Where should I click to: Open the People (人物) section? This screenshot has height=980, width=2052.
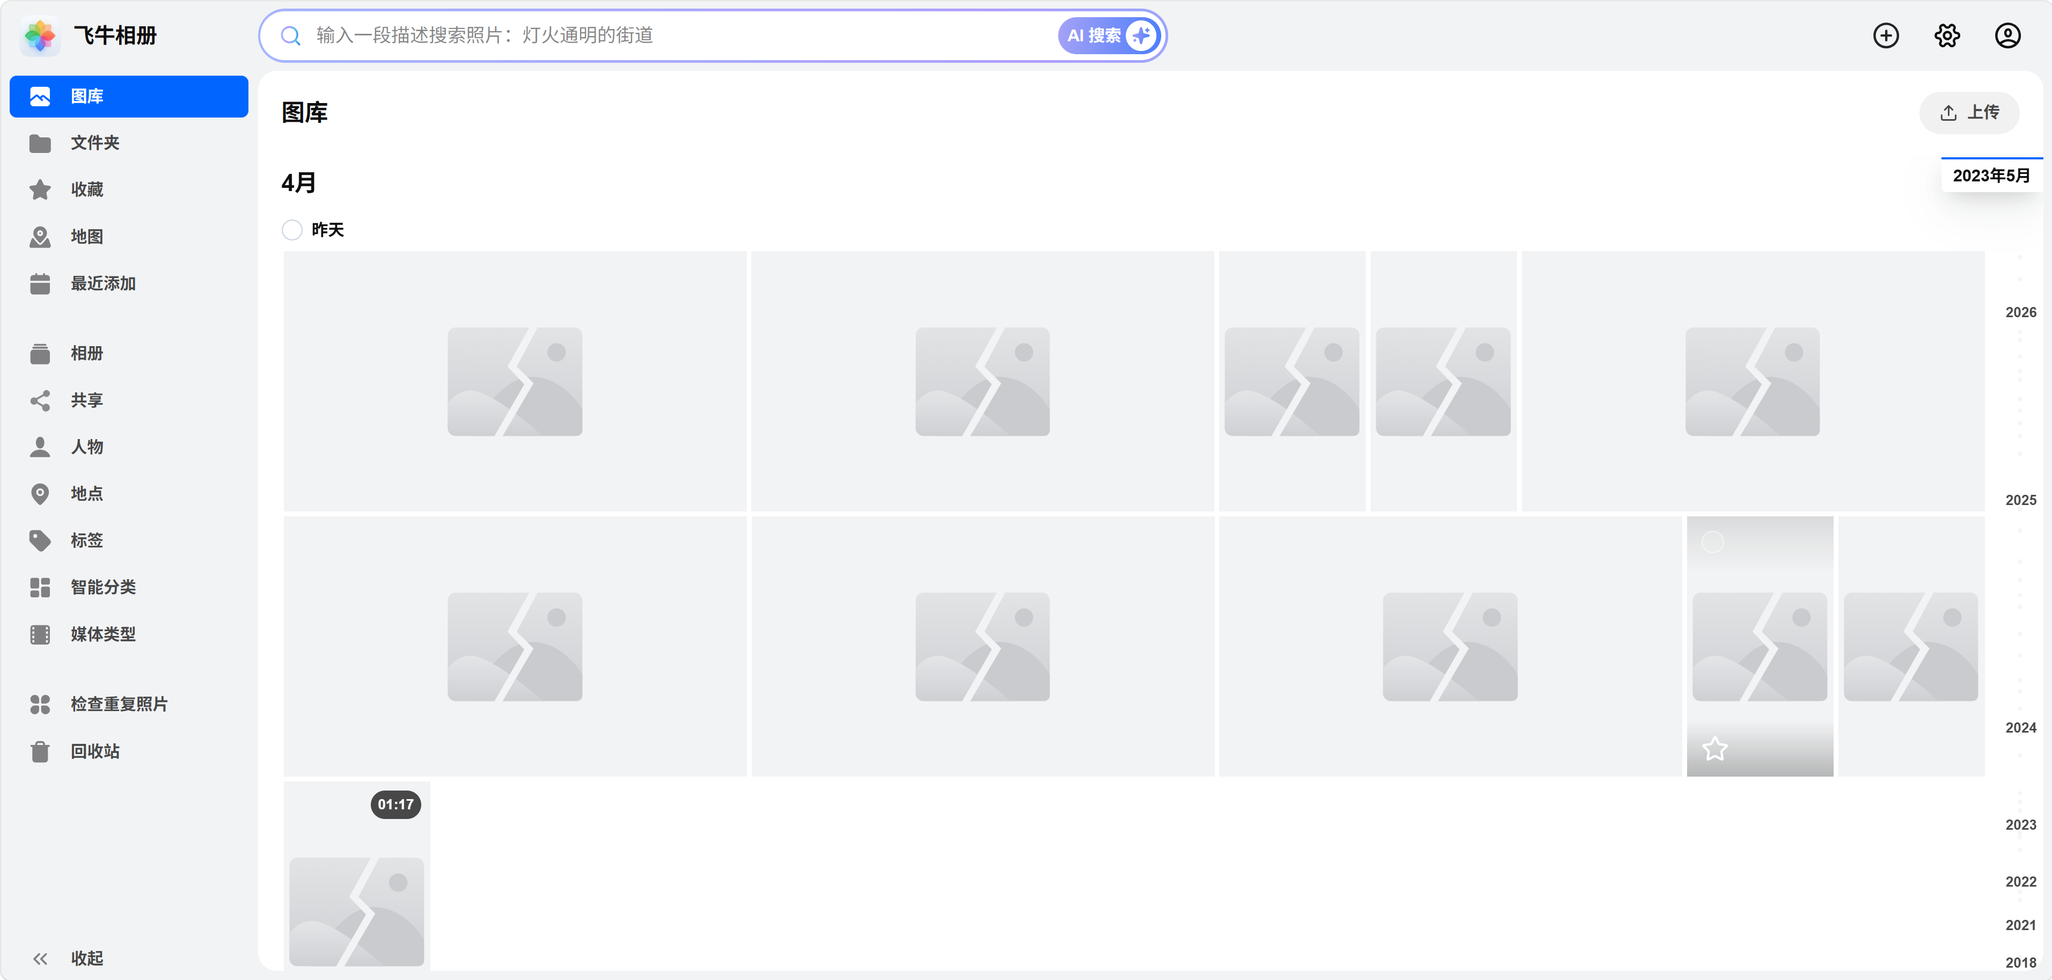(x=87, y=447)
